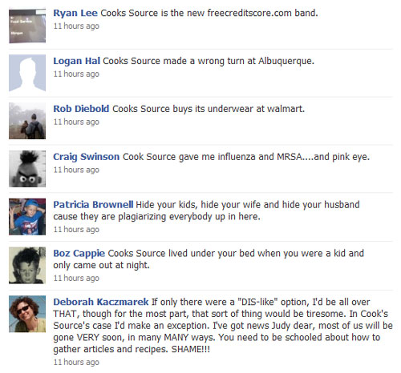Click Patricia Brownell's profile photo
The image size is (401, 373).
pyautogui.click(x=27, y=217)
